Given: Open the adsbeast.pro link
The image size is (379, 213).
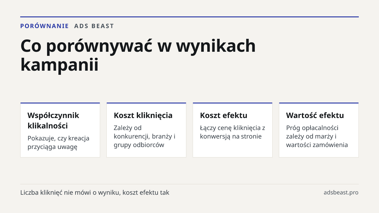Looking at the screenshot, I should (341, 192).
